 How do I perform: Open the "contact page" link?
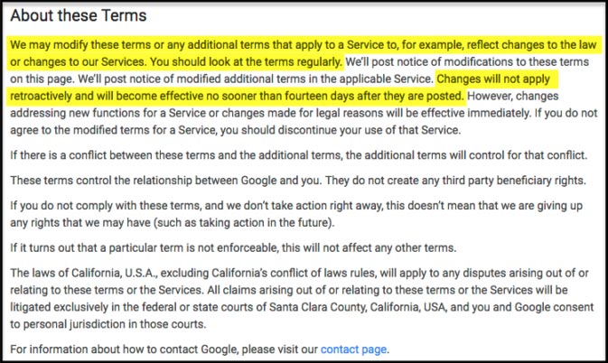pos(354,348)
